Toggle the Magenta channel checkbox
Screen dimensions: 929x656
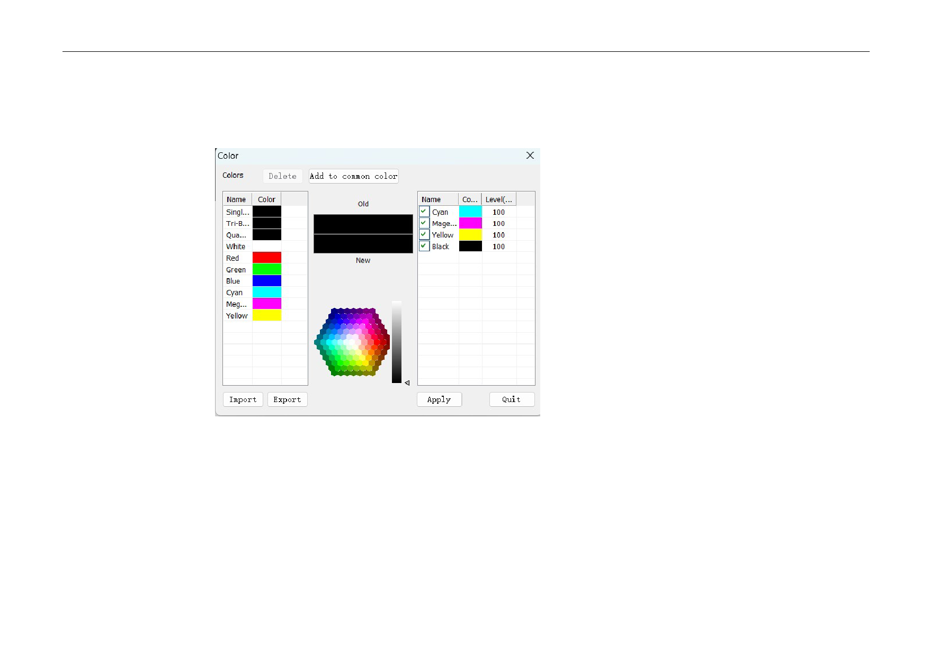click(424, 223)
